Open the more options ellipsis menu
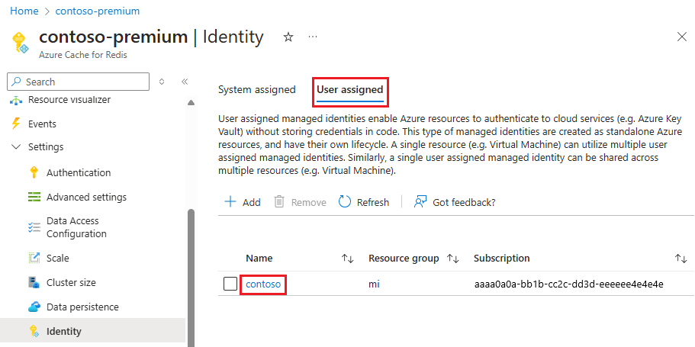 pyautogui.click(x=313, y=37)
